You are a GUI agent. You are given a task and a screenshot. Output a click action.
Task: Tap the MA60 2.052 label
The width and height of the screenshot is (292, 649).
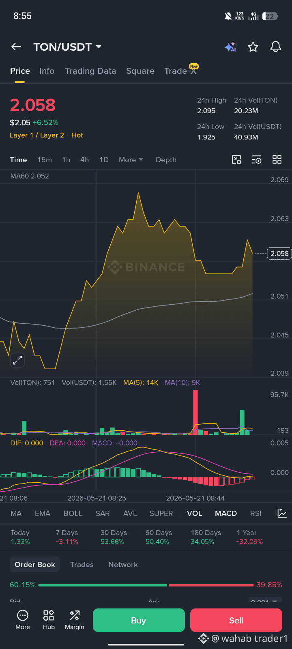tap(30, 176)
